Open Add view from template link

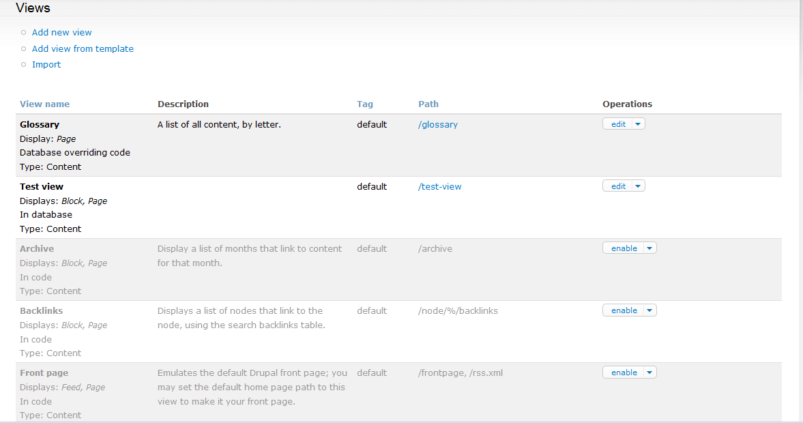pyautogui.click(x=83, y=49)
